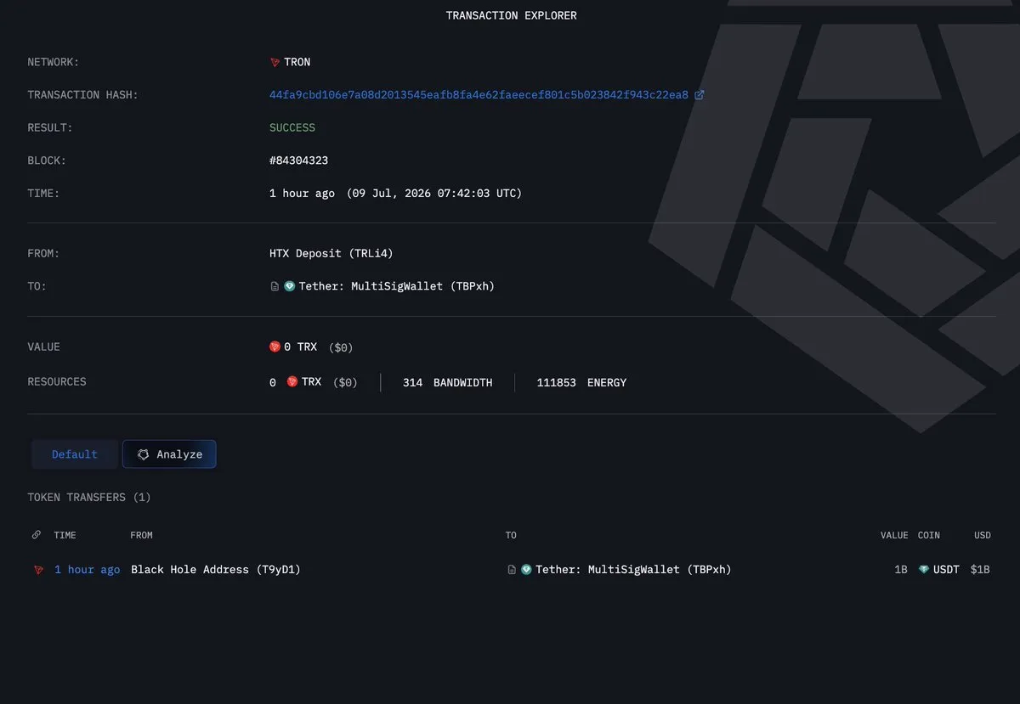
Task: Click Tether logo in token transfer row
Action: (x=526, y=570)
